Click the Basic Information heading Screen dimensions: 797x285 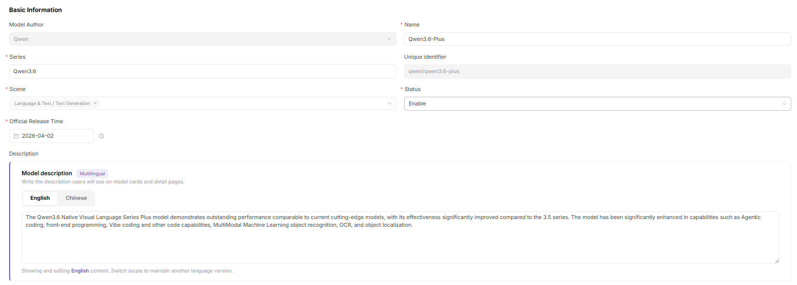tap(36, 10)
